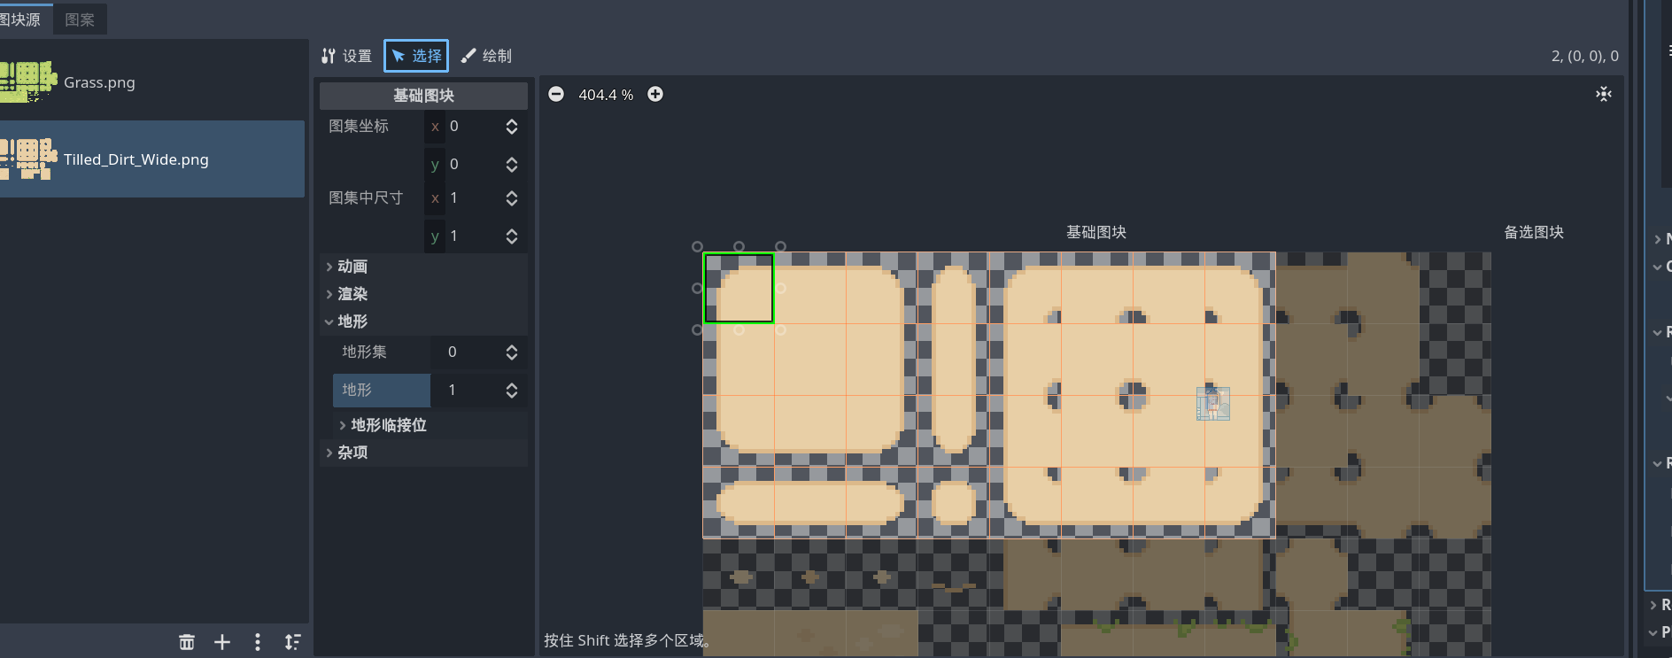The image size is (1672, 658).
Task: Delete the selected atlas source with trash icon
Action: pos(187,642)
